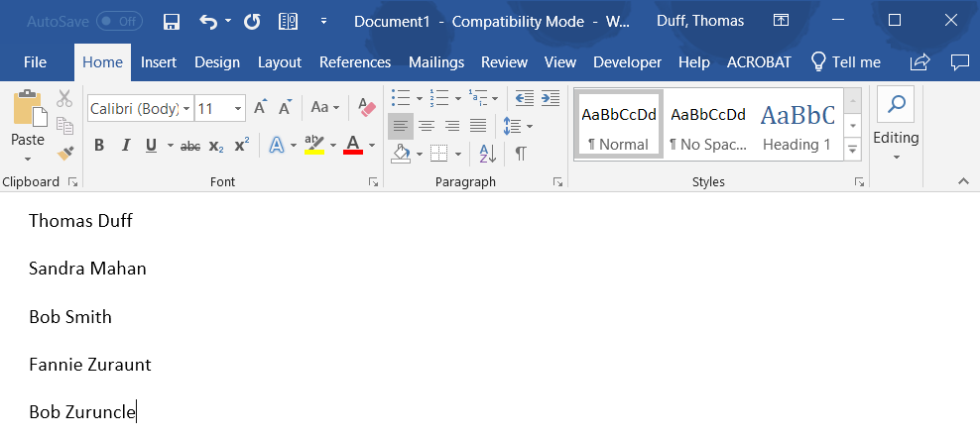Click the Duff, Thomas account name
The height and width of the screenshot is (438, 980).
[700, 21]
